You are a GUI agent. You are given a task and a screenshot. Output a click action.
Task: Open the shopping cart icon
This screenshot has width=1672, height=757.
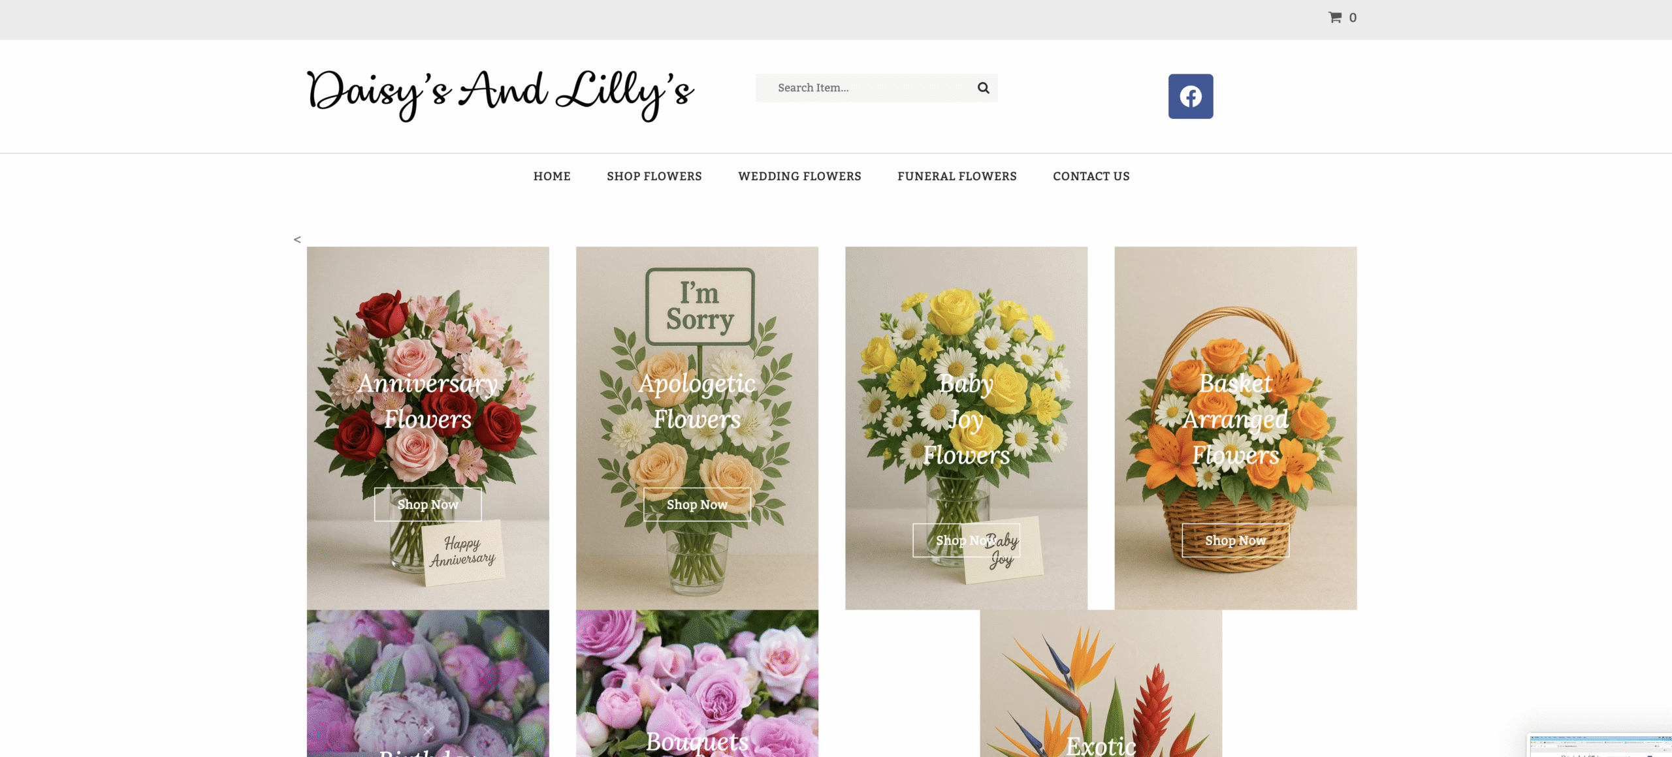1335,18
